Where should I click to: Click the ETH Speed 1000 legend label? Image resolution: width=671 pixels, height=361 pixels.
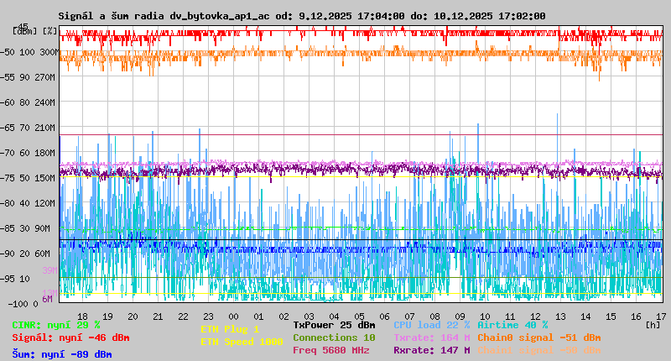pos(242,343)
